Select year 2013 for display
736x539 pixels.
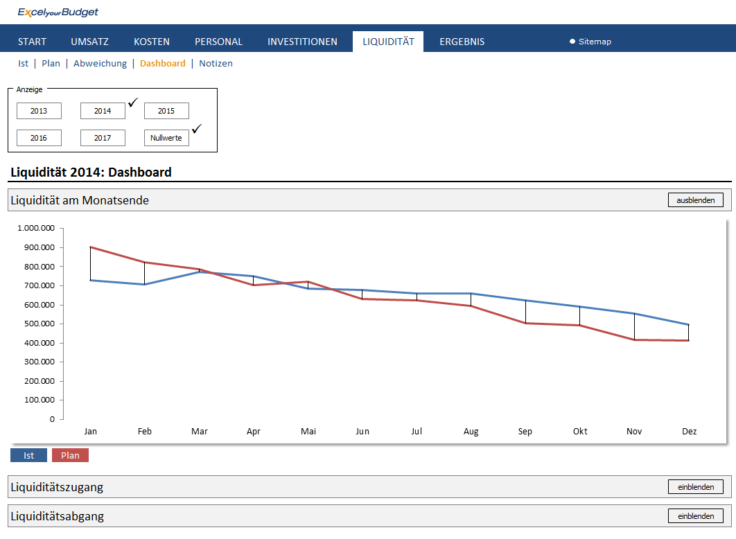click(x=39, y=111)
